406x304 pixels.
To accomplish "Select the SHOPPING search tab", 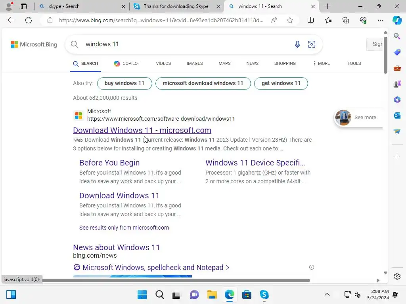I will (285, 63).
